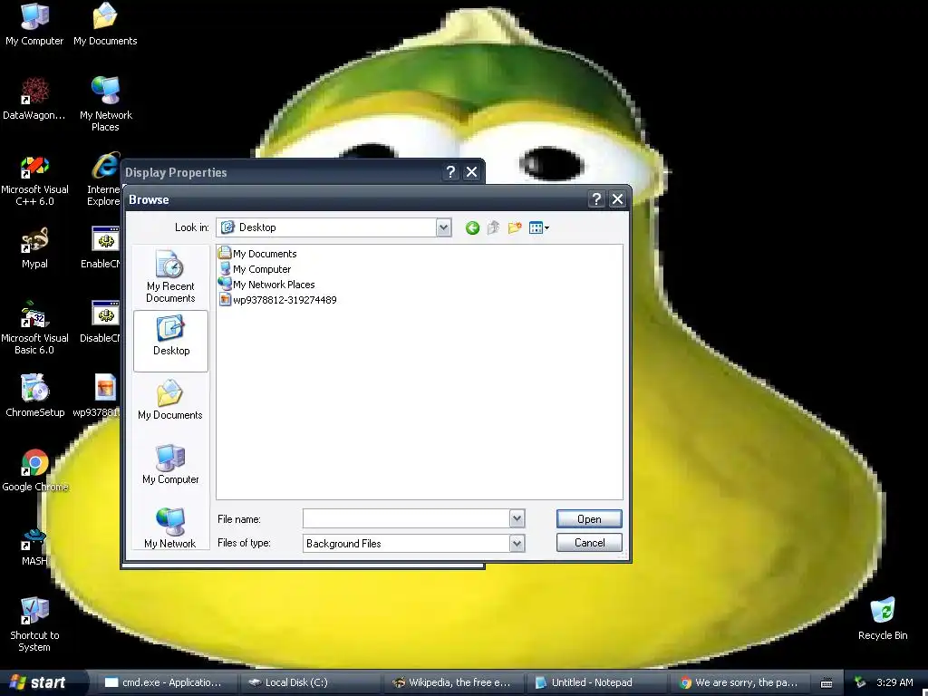This screenshot has height=696, width=928.
Task: Click the Open button
Action: 589,519
